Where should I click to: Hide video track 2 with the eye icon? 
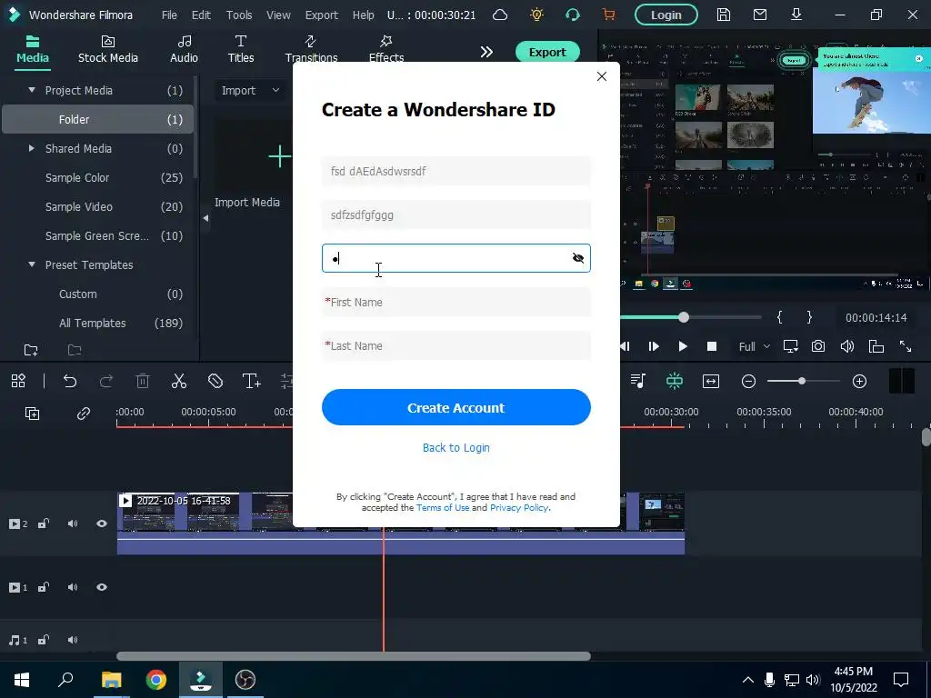tap(102, 523)
